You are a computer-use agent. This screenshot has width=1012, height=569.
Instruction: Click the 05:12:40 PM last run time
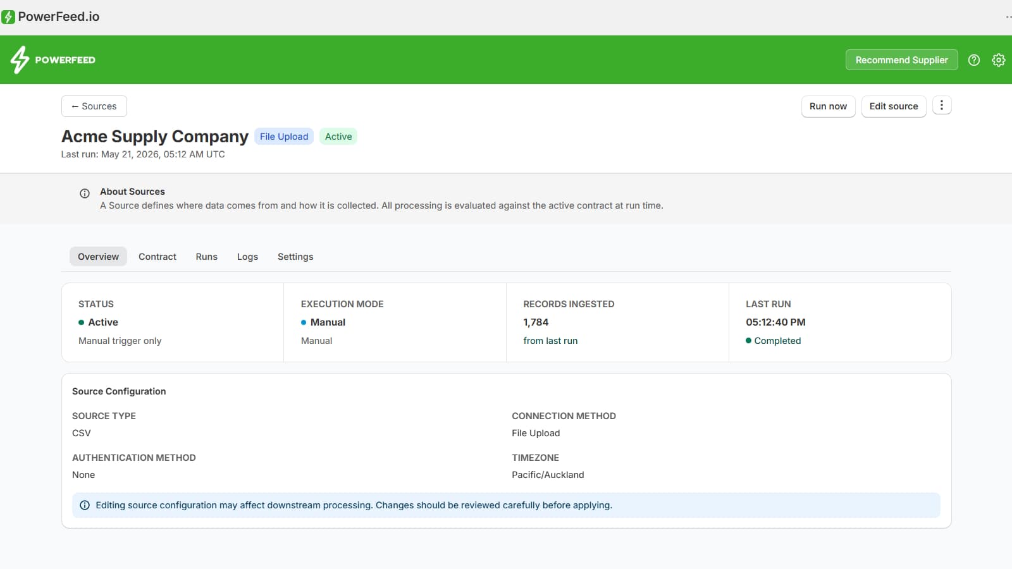click(x=775, y=322)
